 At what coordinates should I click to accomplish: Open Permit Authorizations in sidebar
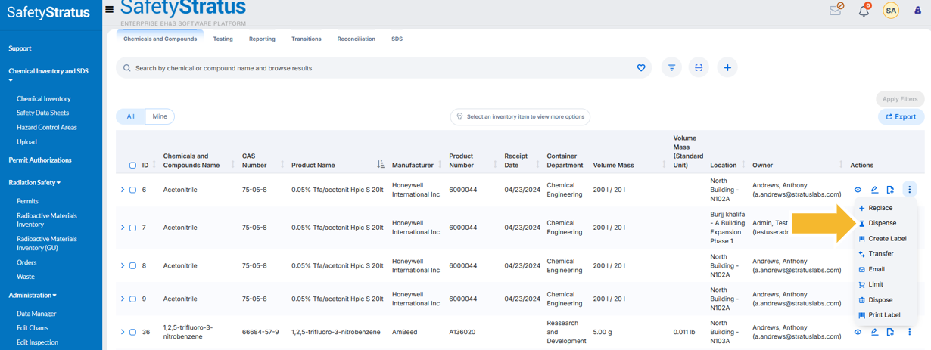pyautogui.click(x=40, y=160)
